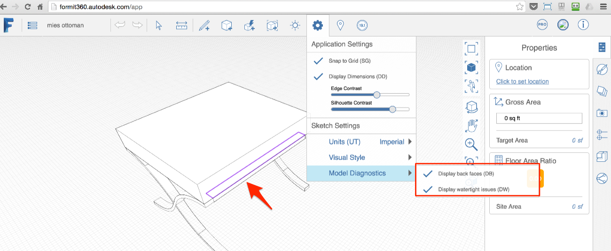611x251 pixels.
Task: Click the Settings gear icon
Action: click(x=318, y=25)
